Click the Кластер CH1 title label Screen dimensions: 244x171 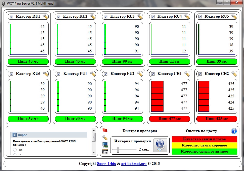pyautogui.click(x=169, y=74)
